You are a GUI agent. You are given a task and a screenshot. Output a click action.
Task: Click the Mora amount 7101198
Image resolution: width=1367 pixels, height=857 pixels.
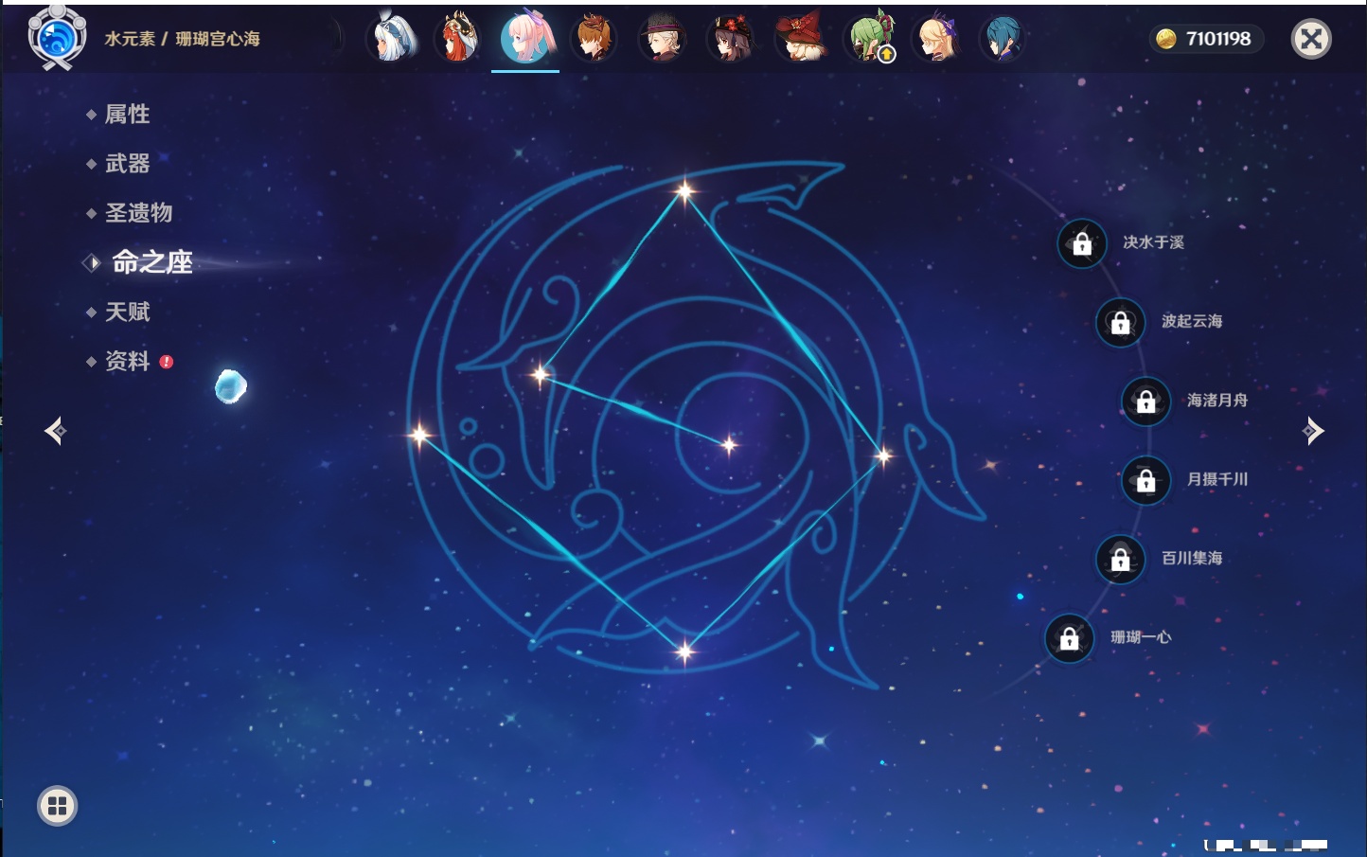pyautogui.click(x=1218, y=39)
